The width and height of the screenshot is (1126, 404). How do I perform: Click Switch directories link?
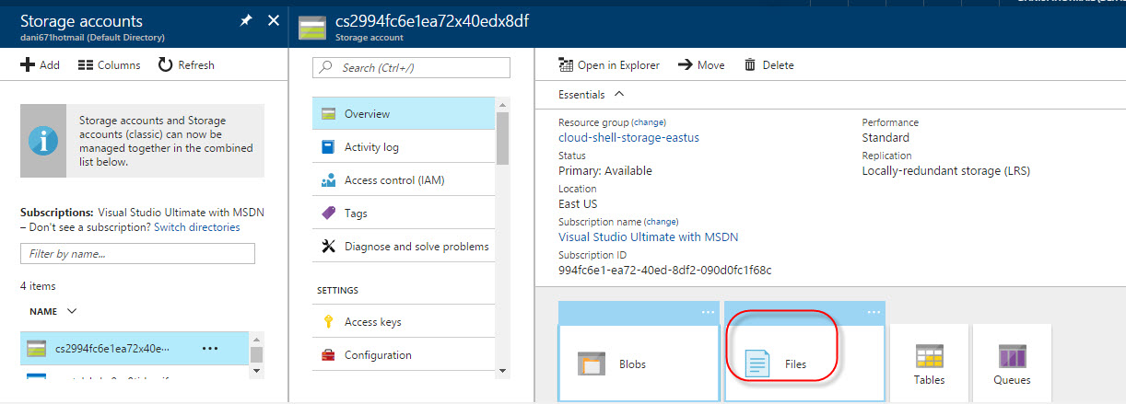pyautogui.click(x=196, y=227)
